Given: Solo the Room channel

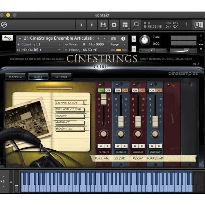Looking at the screenshot, I should pos(141,146).
